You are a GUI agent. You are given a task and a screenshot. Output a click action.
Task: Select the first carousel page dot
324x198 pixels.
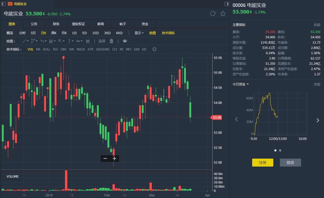(x=275, y=150)
